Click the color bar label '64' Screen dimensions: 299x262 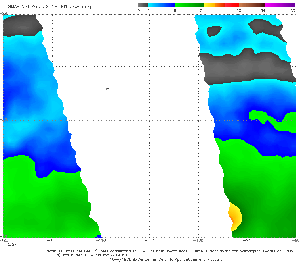pos(263,10)
